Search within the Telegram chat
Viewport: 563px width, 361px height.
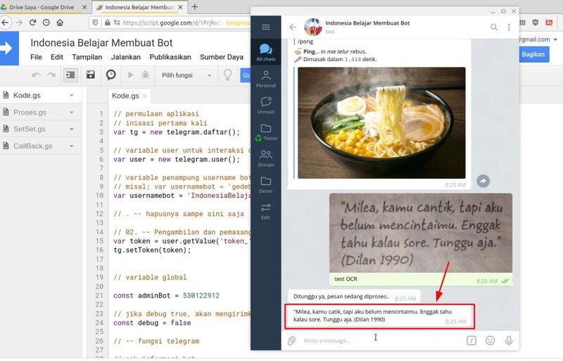coord(493,27)
